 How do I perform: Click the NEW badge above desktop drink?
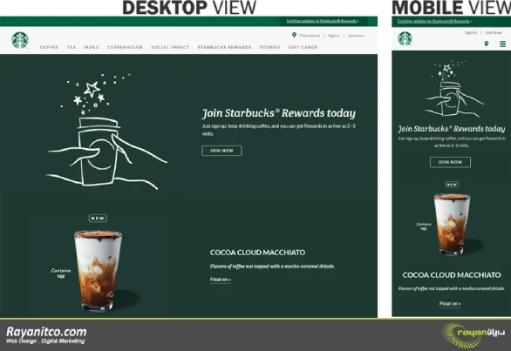[98, 218]
